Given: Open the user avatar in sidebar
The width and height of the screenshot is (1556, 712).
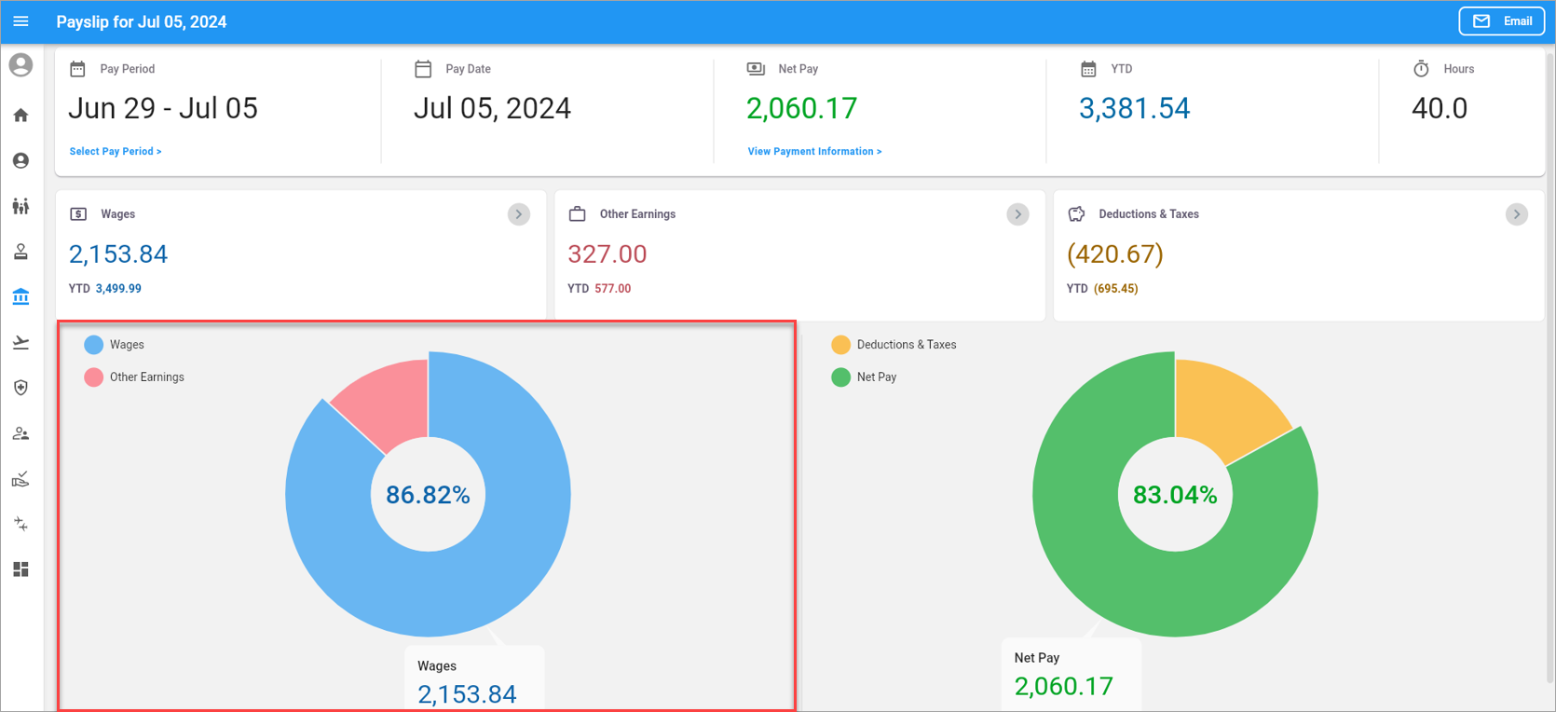Looking at the screenshot, I should pyautogui.click(x=20, y=65).
